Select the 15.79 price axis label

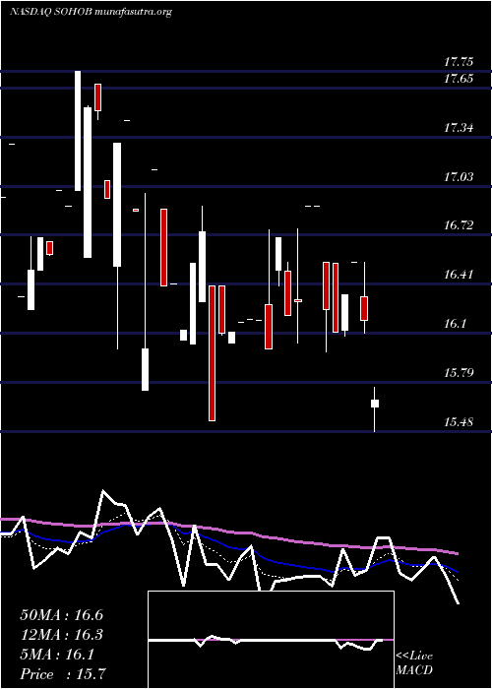pyautogui.click(x=460, y=373)
